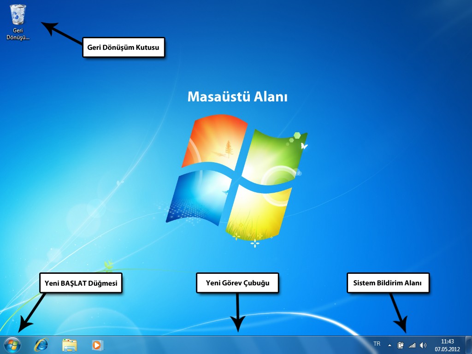Open the clock showing 11:43
The width and height of the screenshot is (472, 354).
[447, 342]
